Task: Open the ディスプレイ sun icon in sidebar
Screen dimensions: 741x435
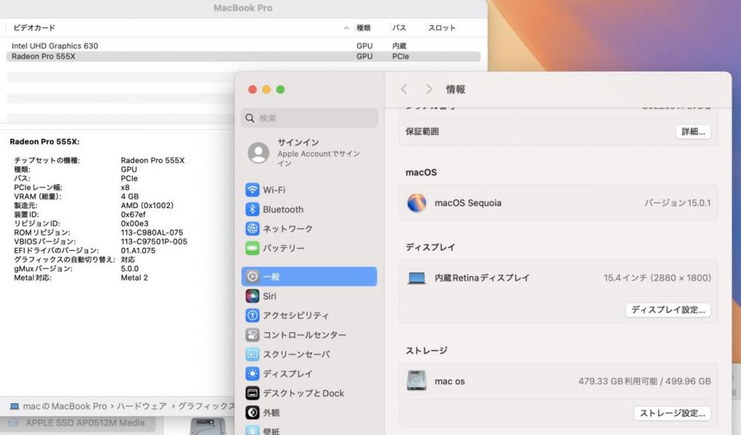Action: tap(253, 374)
